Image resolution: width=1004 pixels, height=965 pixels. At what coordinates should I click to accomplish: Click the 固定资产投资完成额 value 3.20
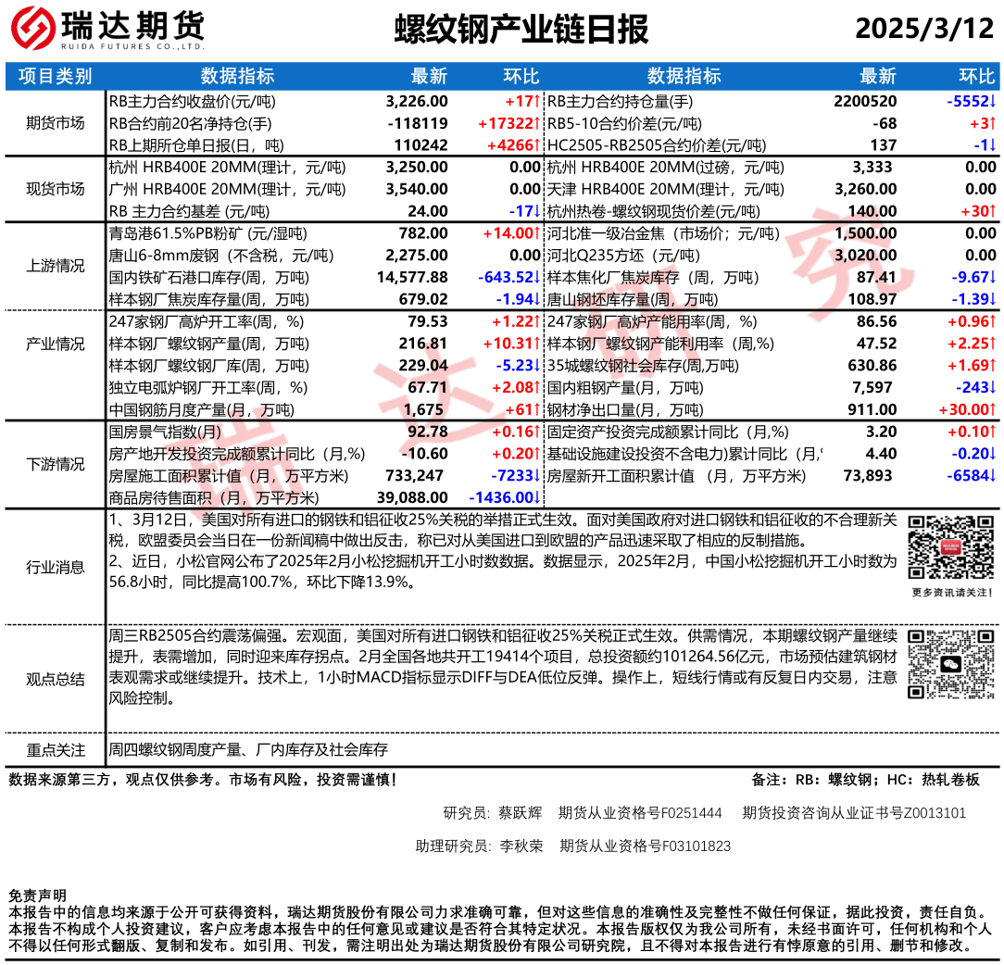pos(881,432)
